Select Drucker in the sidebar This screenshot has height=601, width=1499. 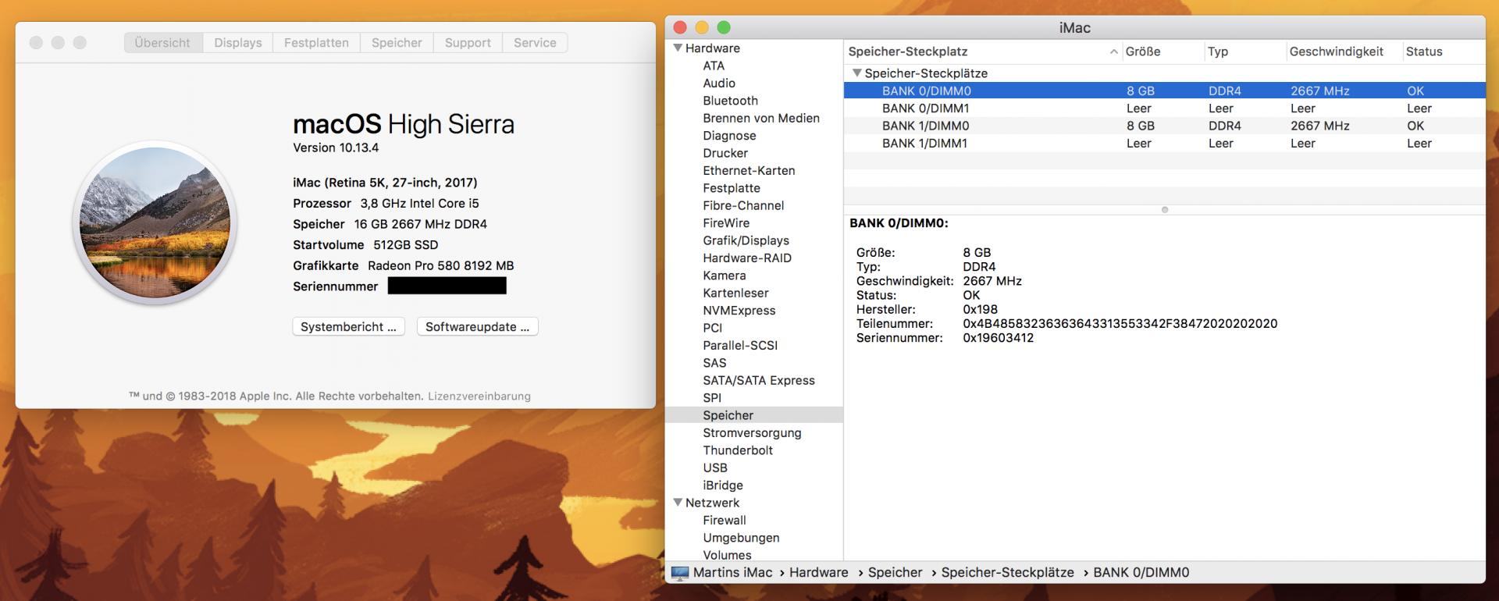[x=725, y=153]
